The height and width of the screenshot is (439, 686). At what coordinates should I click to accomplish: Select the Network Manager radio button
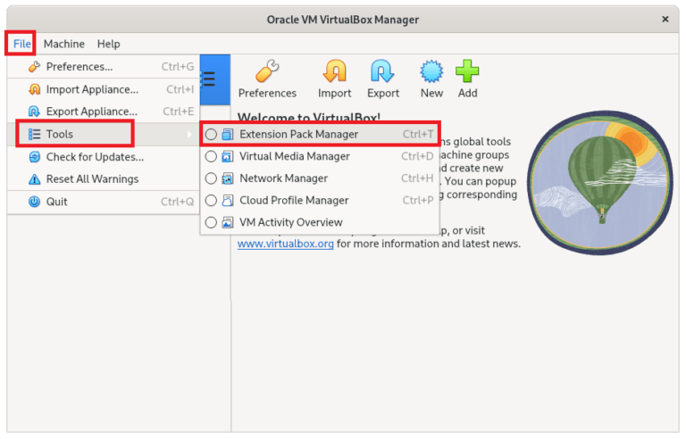click(211, 178)
